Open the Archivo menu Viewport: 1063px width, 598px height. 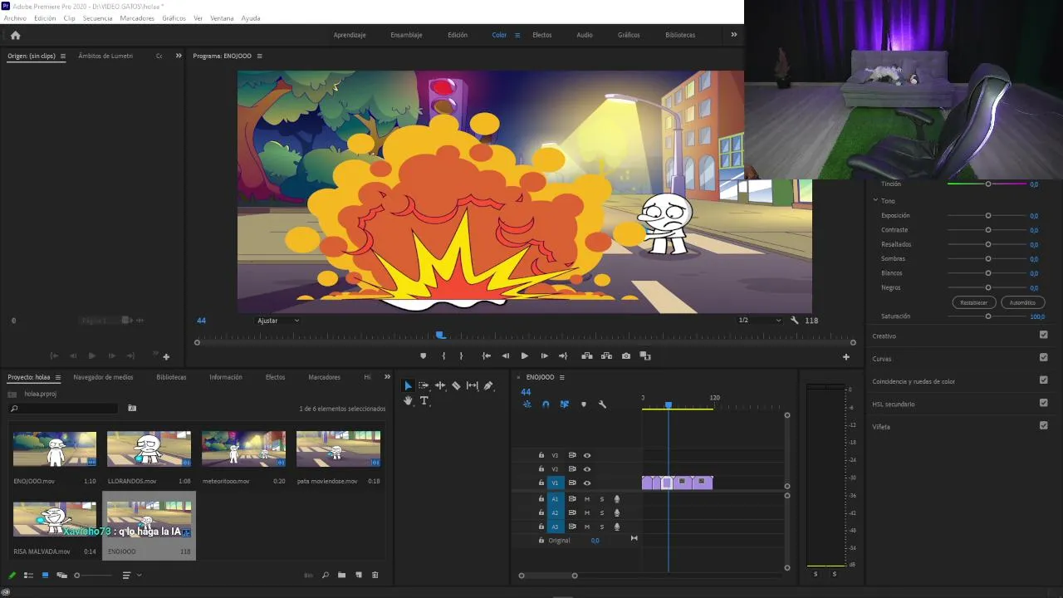(x=15, y=18)
